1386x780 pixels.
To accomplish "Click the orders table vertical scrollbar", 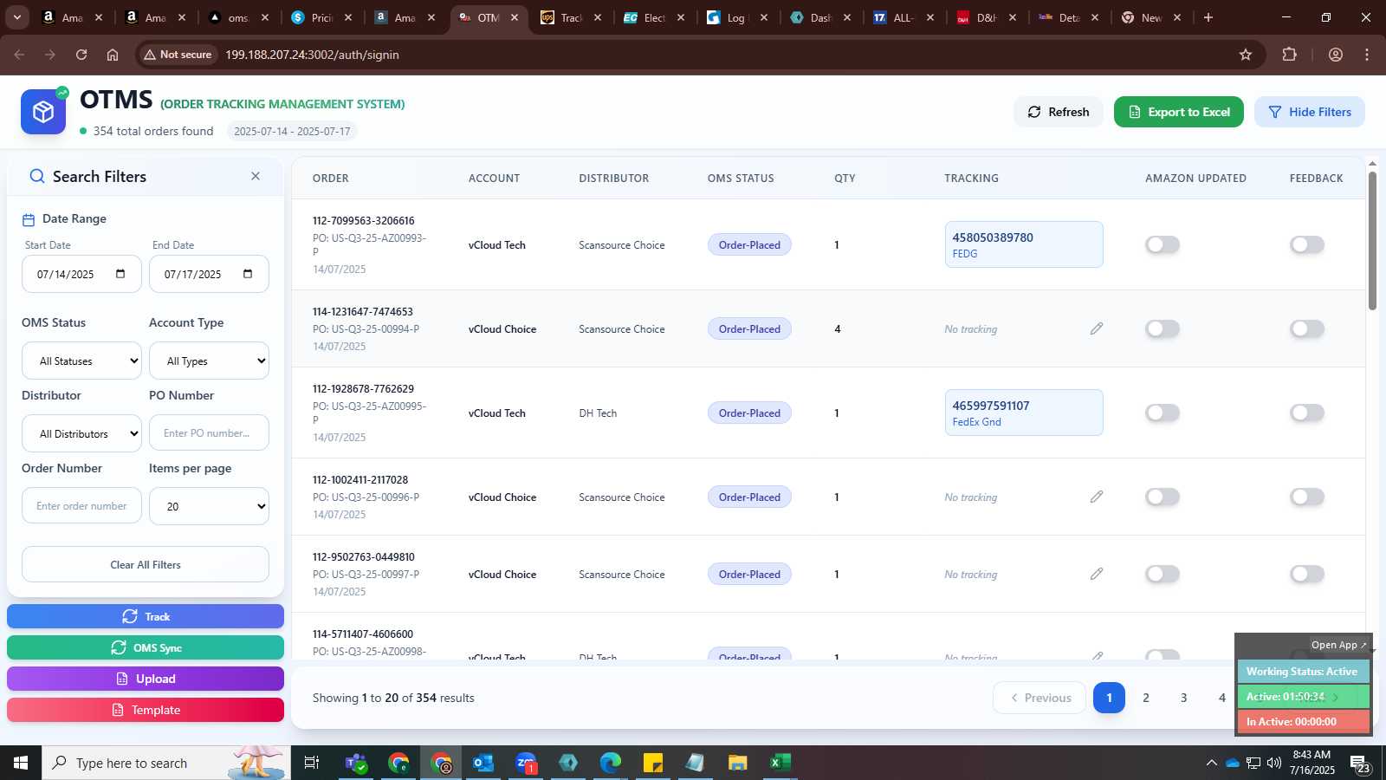I will tap(1372, 240).
